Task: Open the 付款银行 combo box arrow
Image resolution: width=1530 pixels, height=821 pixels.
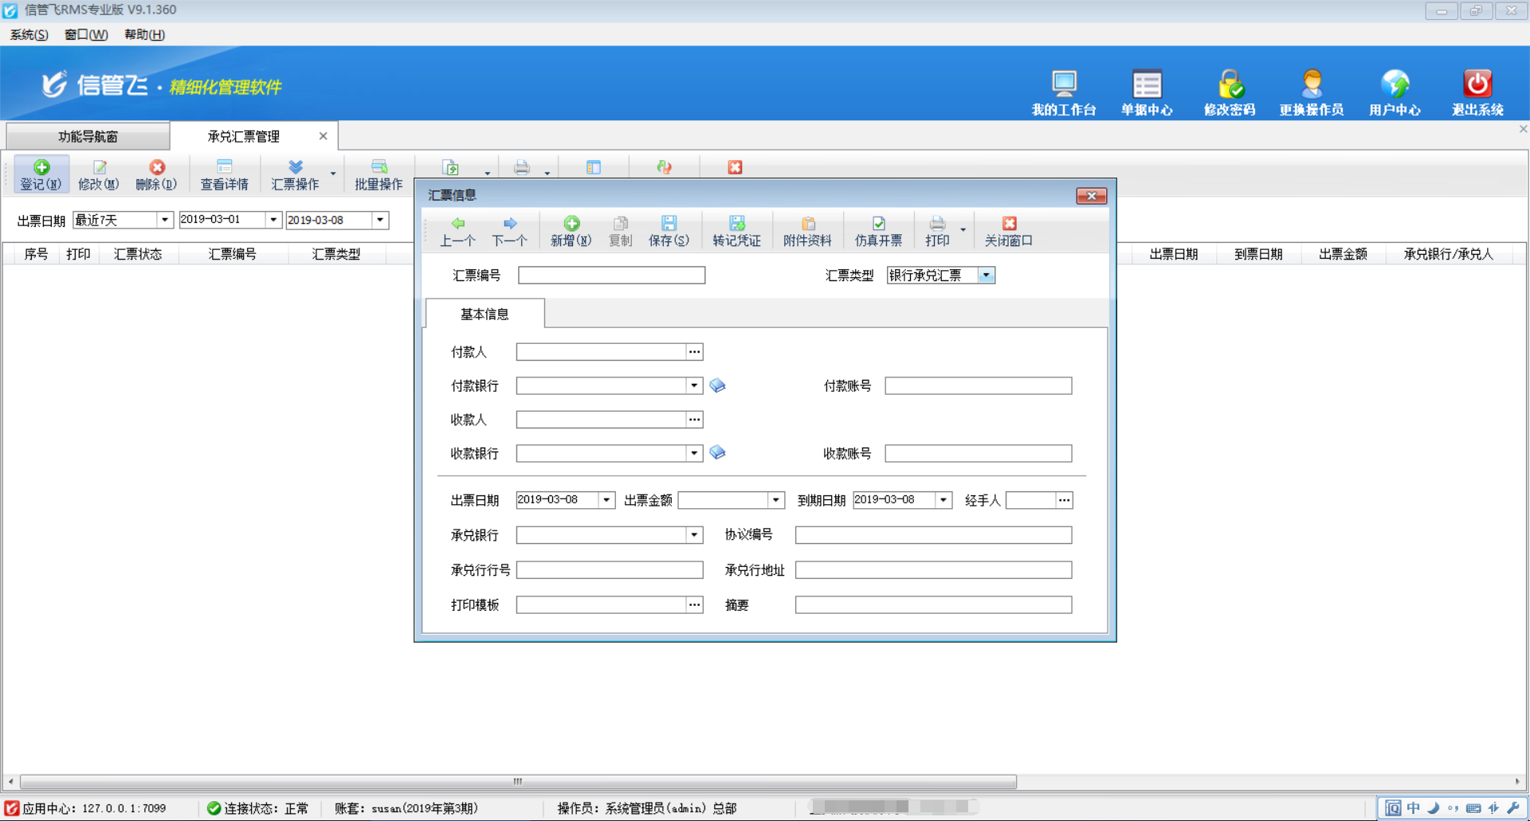Action: (694, 386)
